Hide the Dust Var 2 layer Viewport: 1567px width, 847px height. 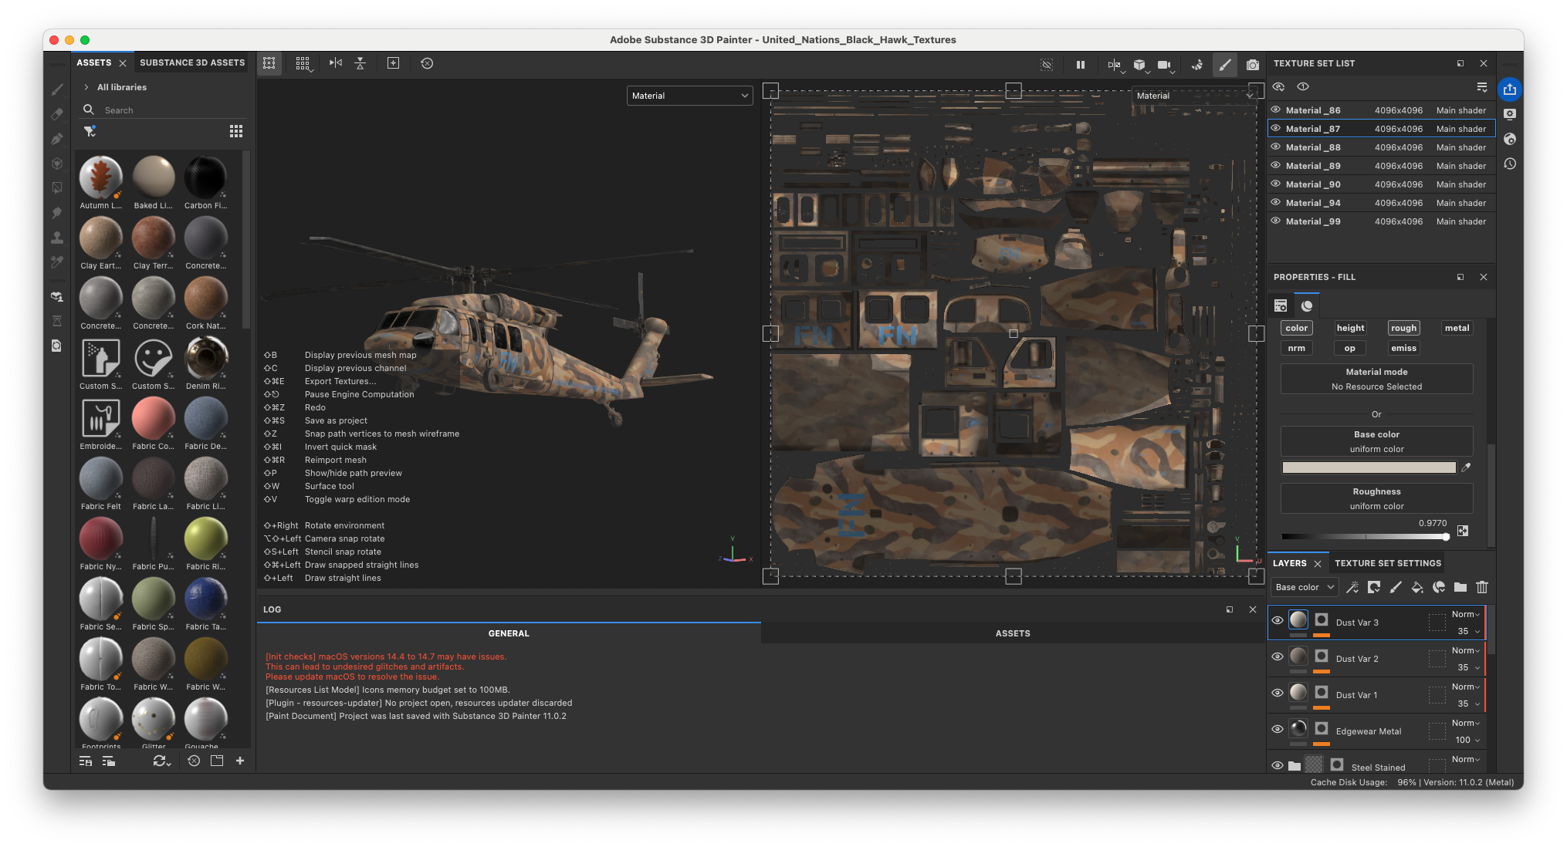tap(1278, 656)
